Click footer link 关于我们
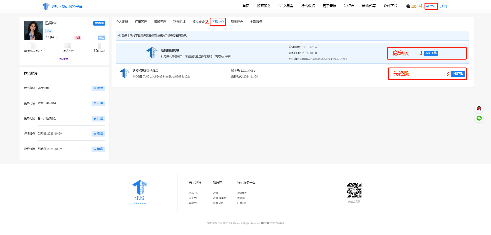The width and height of the screenshot is (491, 235). tap(194, 198)
